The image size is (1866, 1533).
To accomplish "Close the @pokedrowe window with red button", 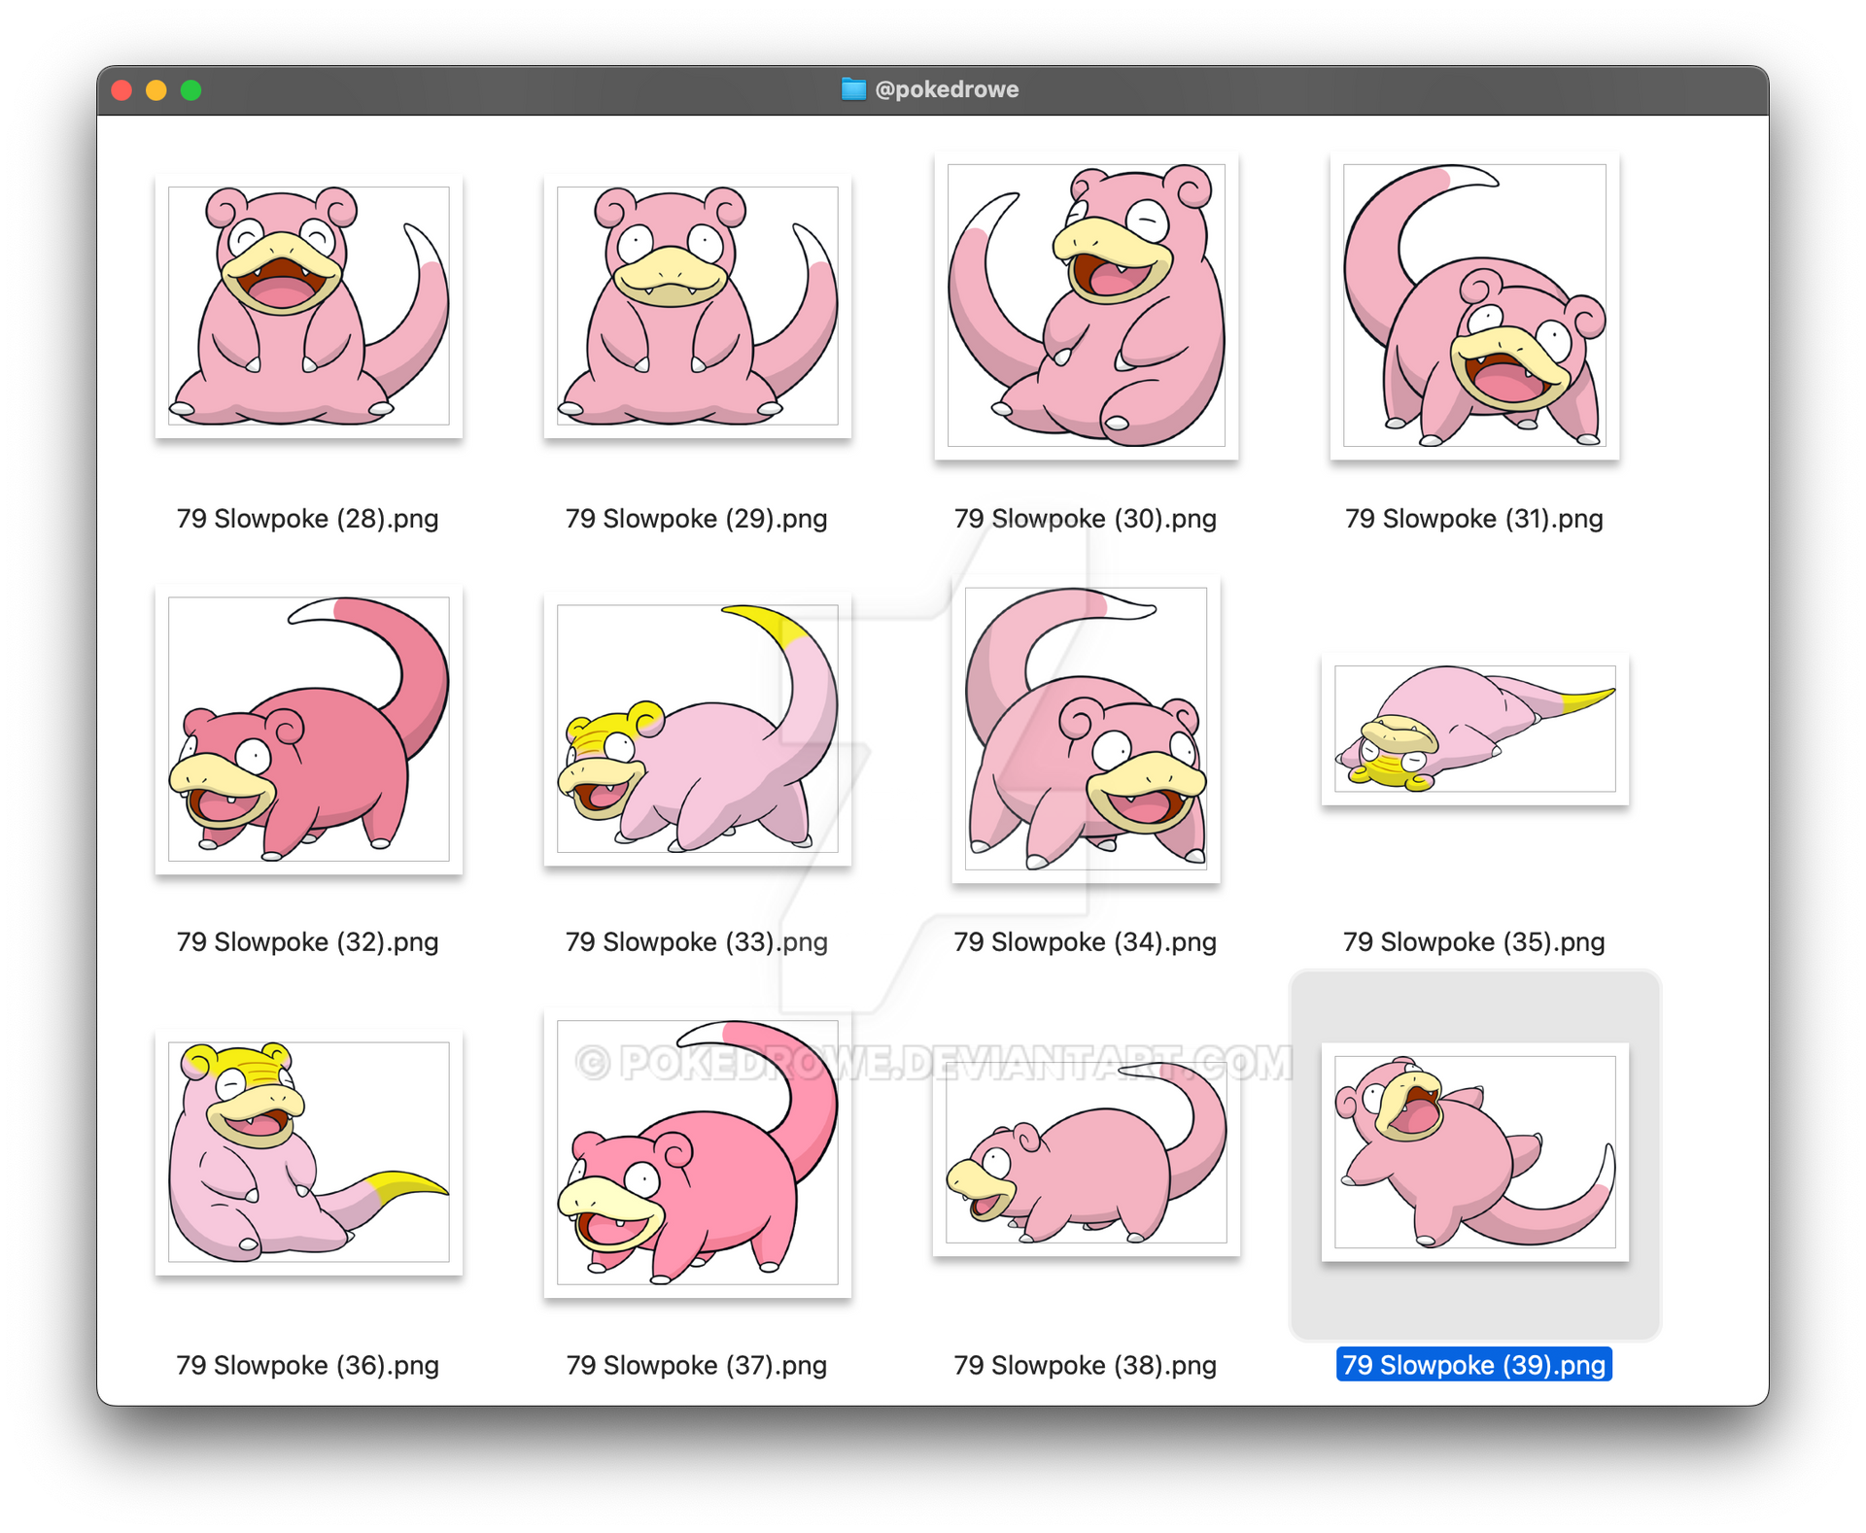I will 121,90.
